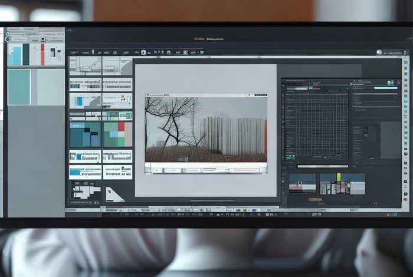Pick the large teal color swatch in the left panel
Screen dimensions: 413x277
(18, 87)
